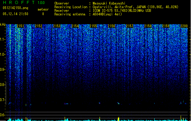The height and width of the screenshot is (121, 191).
Task: Click the meteor count value 8
Action: point(43,14)
